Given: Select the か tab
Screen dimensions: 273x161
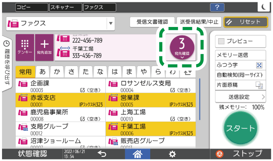Looking at the screenshot, I should click(x=57, y=72).
